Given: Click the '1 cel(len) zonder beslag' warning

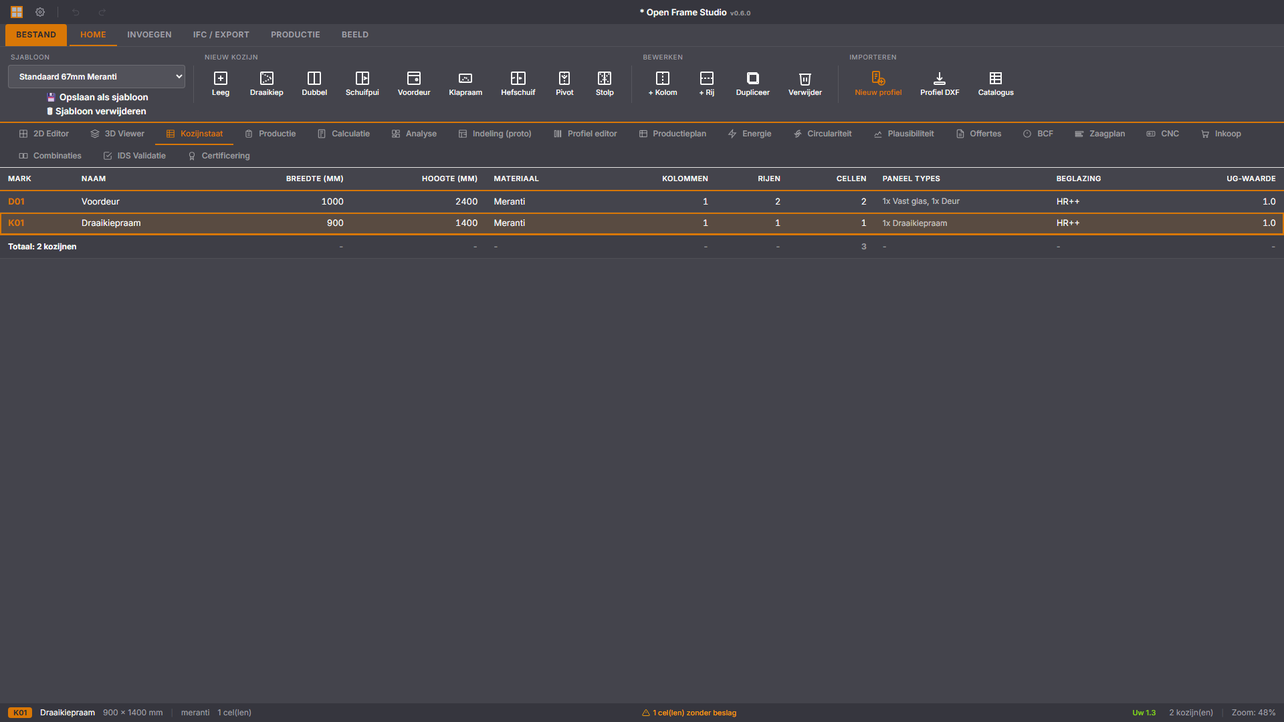Looking at the screenshot, I should 689,713.
